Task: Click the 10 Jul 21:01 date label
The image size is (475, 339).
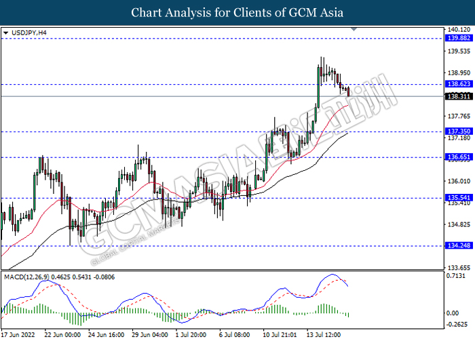Action: pos(280,335)
